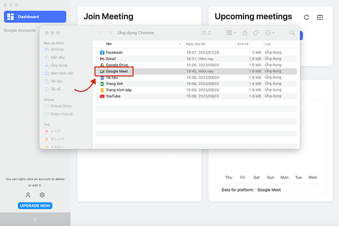Click the Finder search icon

coord(292,32)
